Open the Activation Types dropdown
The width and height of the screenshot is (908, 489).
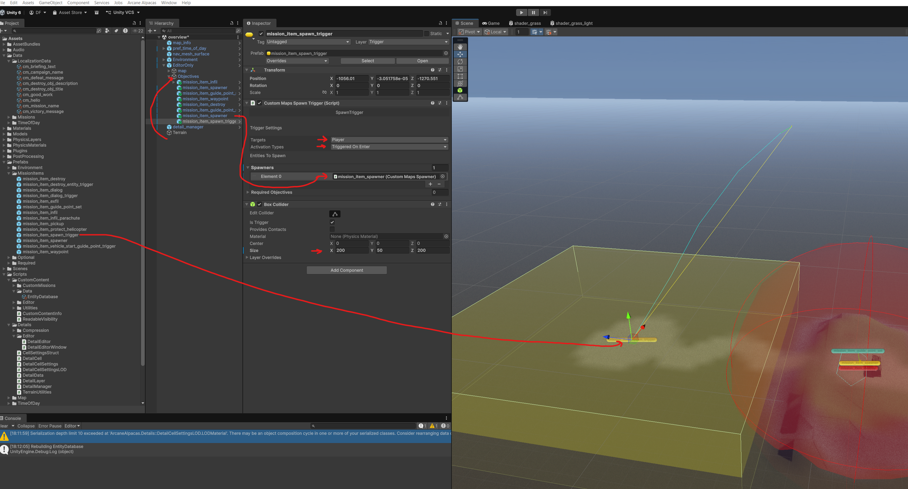click(389, 147)
